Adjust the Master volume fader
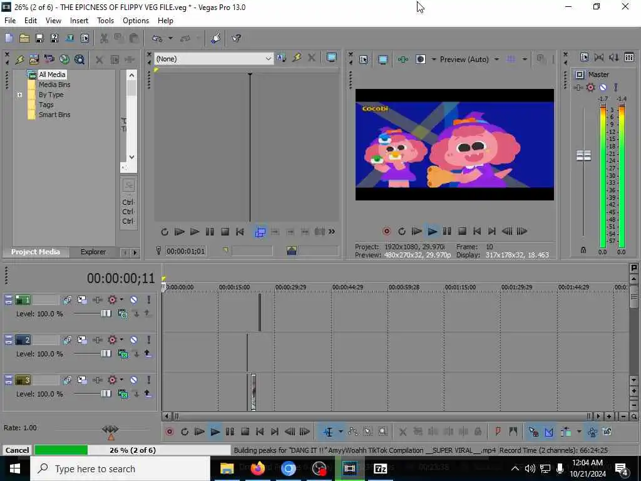 (583, 155)
